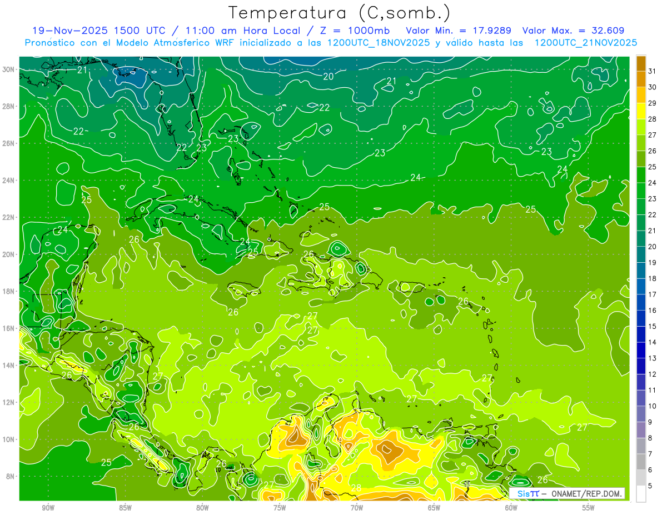This screenshot has height=515, width=667.
Task: Click the "19" label on the color scale
Action: (x=653, y=262)
